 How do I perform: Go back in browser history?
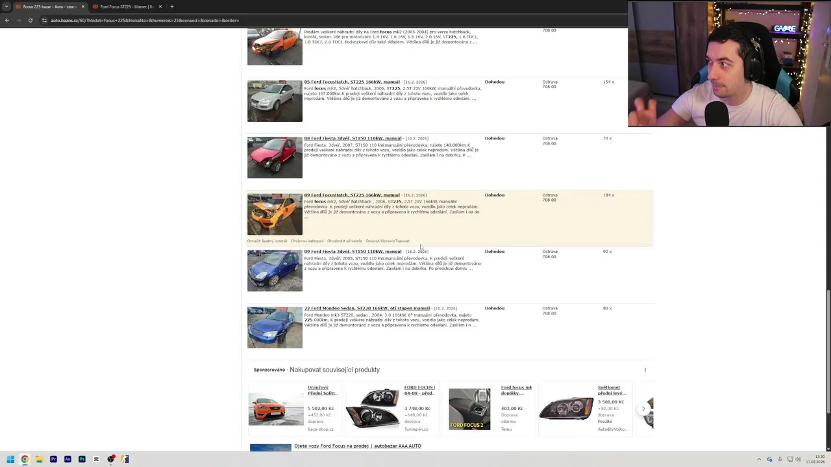pyautogui.click(x=6, y=20)
